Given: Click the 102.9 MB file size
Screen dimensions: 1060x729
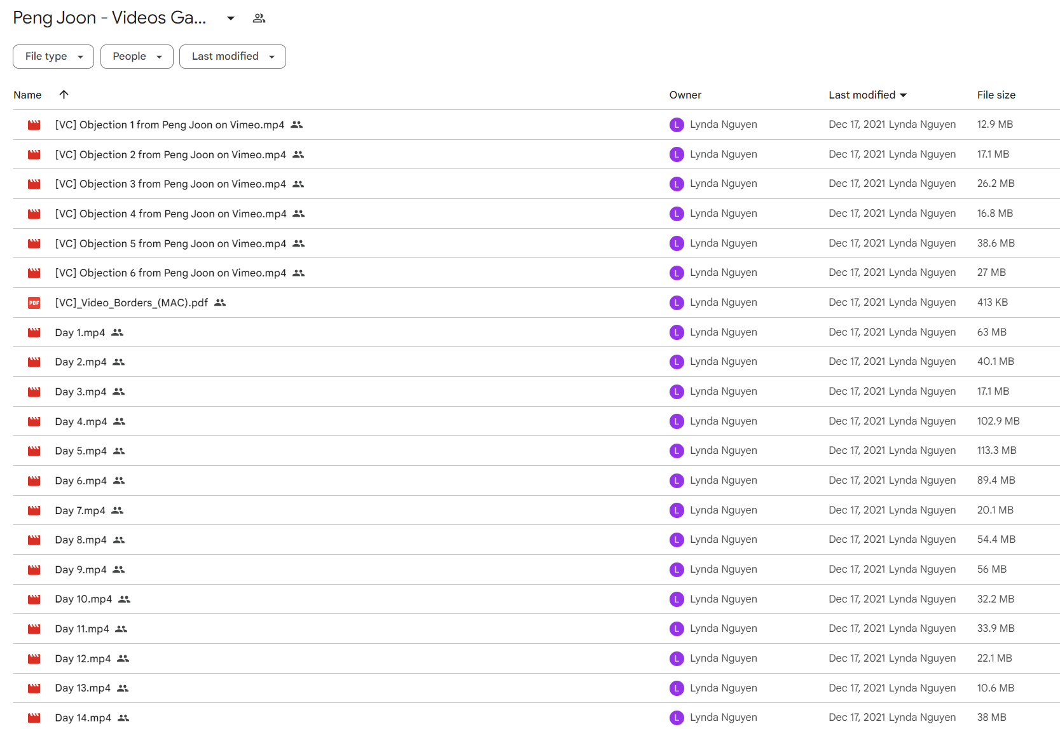Looking at the screenshot, I should tap(998, 421).
